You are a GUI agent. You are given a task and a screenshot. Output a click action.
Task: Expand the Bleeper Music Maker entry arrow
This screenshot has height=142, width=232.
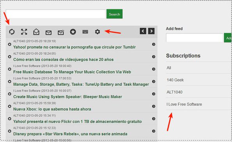pos(154,94)
